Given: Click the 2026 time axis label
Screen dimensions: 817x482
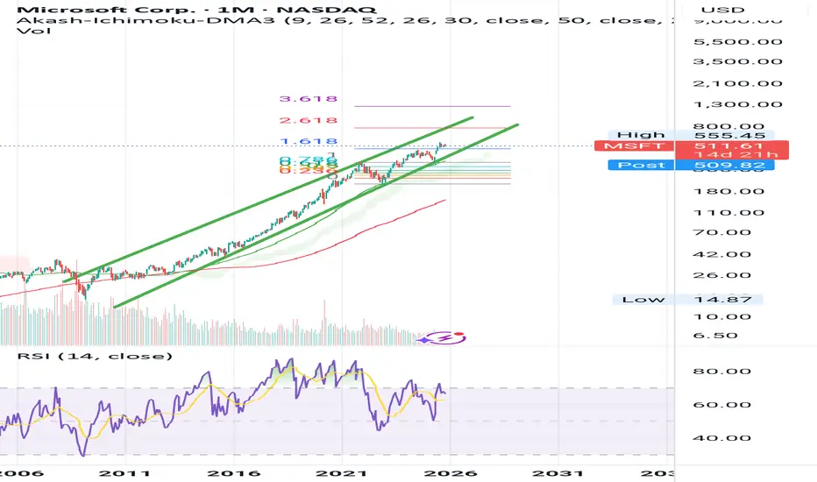Looking at the screenshot, I should pos(451,473).
